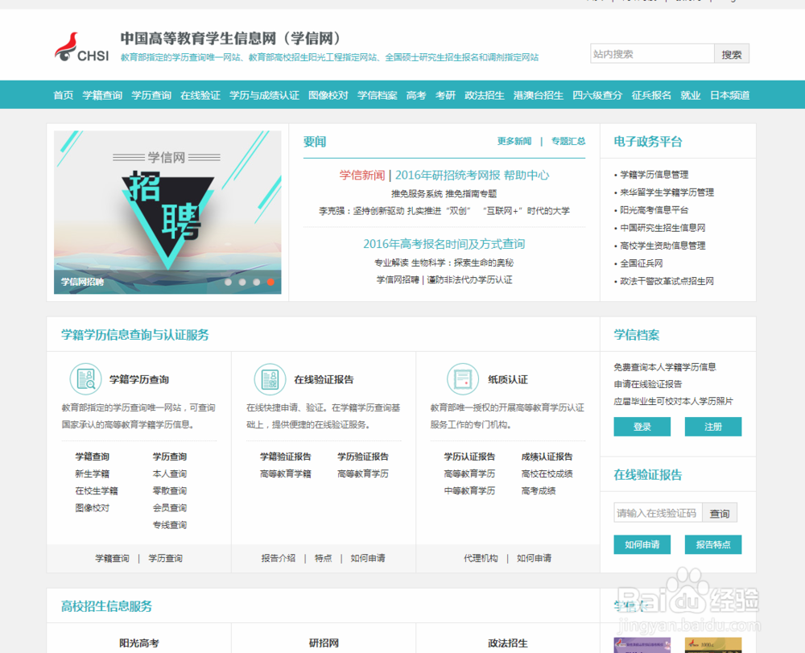
Task: Open 图像校对 in the navigation bar
Action: [328, 95]
